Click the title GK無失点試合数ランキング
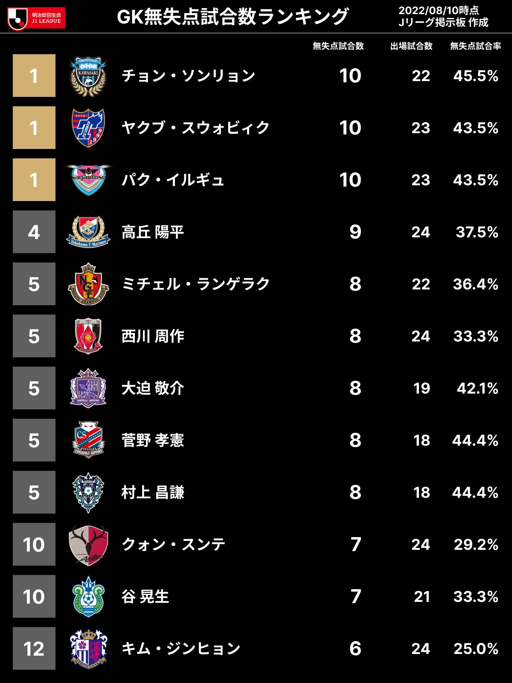Image resolution: width=512 pixels, height=683 pixels. 233,17
